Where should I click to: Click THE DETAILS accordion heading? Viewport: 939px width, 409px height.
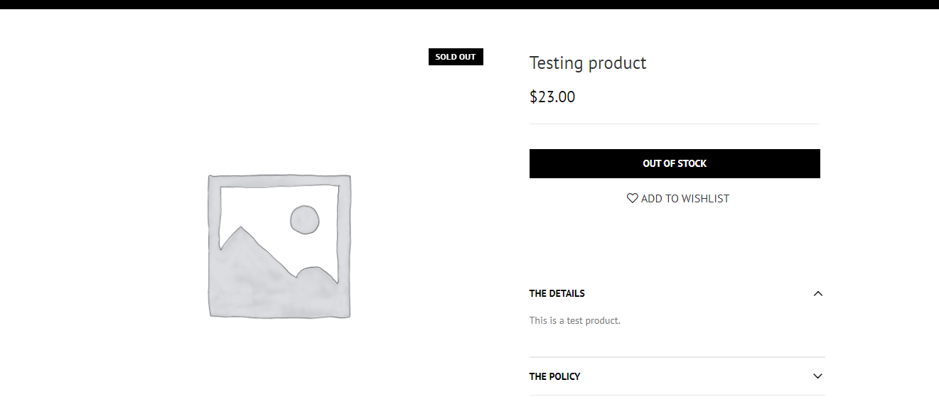557,293
